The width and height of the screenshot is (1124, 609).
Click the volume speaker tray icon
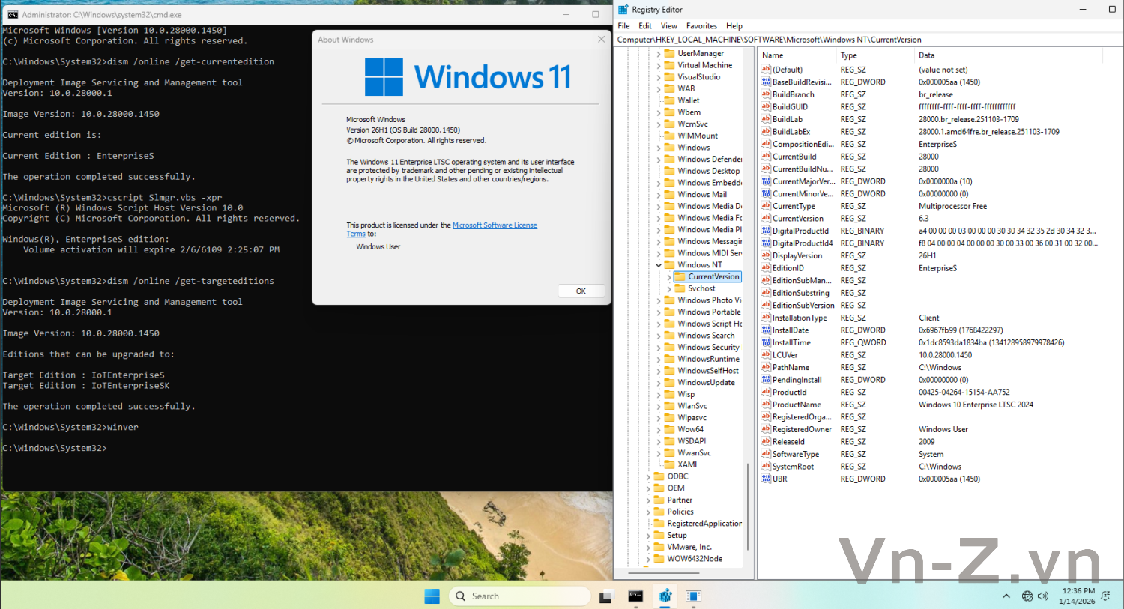click(x=1043, y=596)
